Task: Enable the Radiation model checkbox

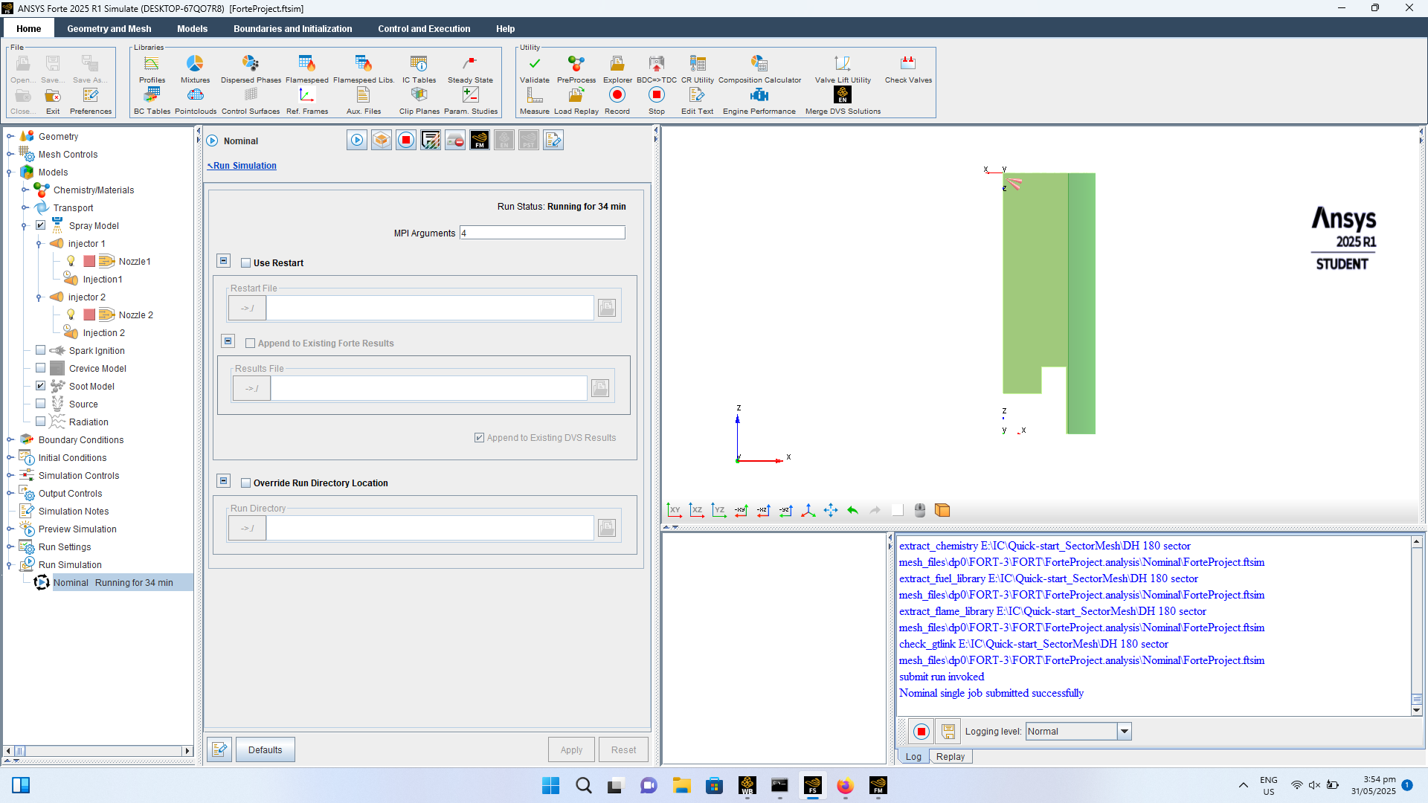Action: coord(41,422)
